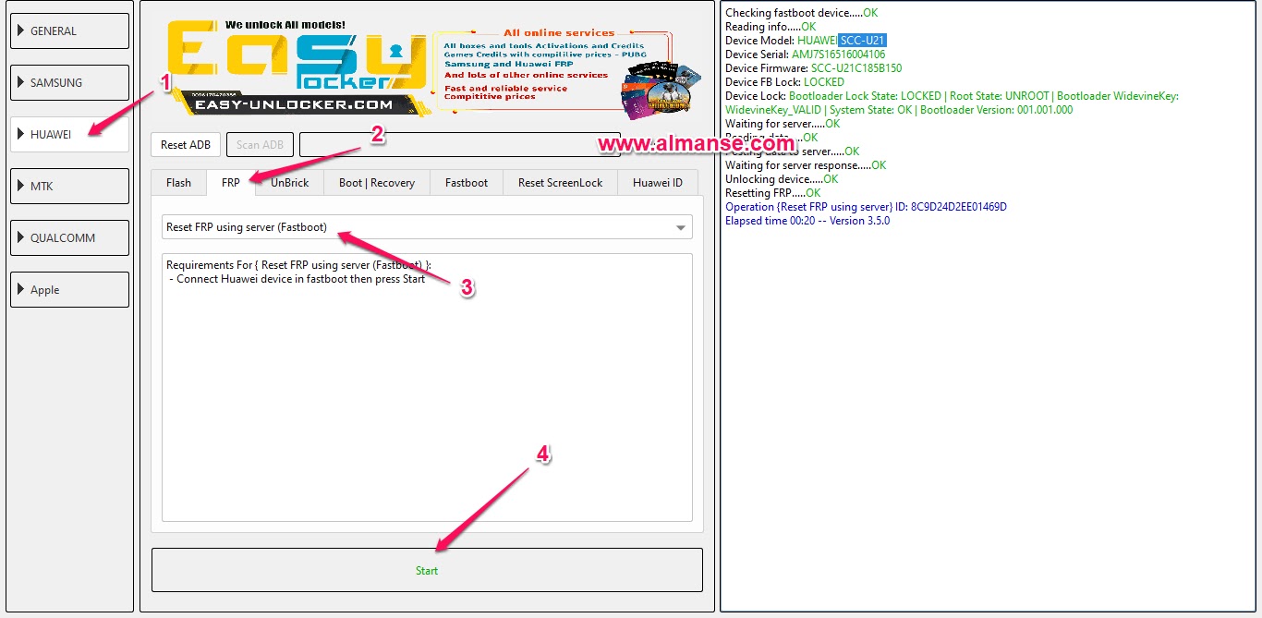
Task: Click firmware value SCC-U21C185B150
Action: point(856,68)
